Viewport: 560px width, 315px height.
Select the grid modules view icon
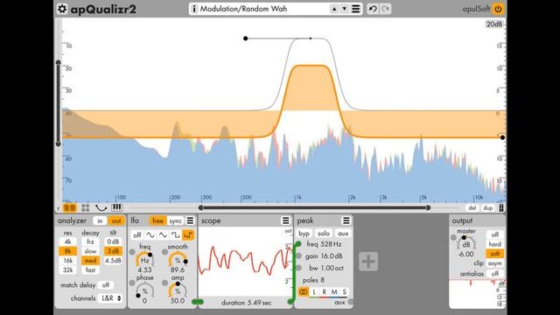86,207
